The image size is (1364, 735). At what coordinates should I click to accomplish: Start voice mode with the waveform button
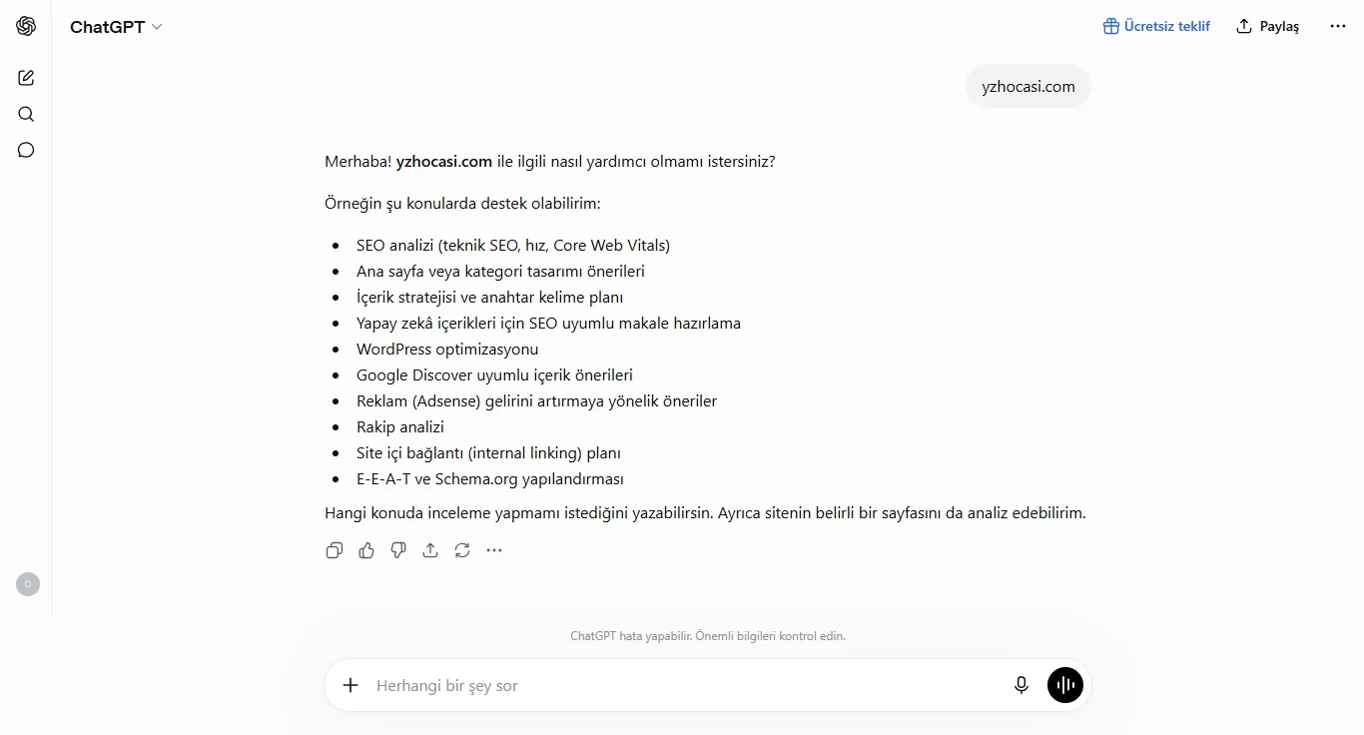1065,685
